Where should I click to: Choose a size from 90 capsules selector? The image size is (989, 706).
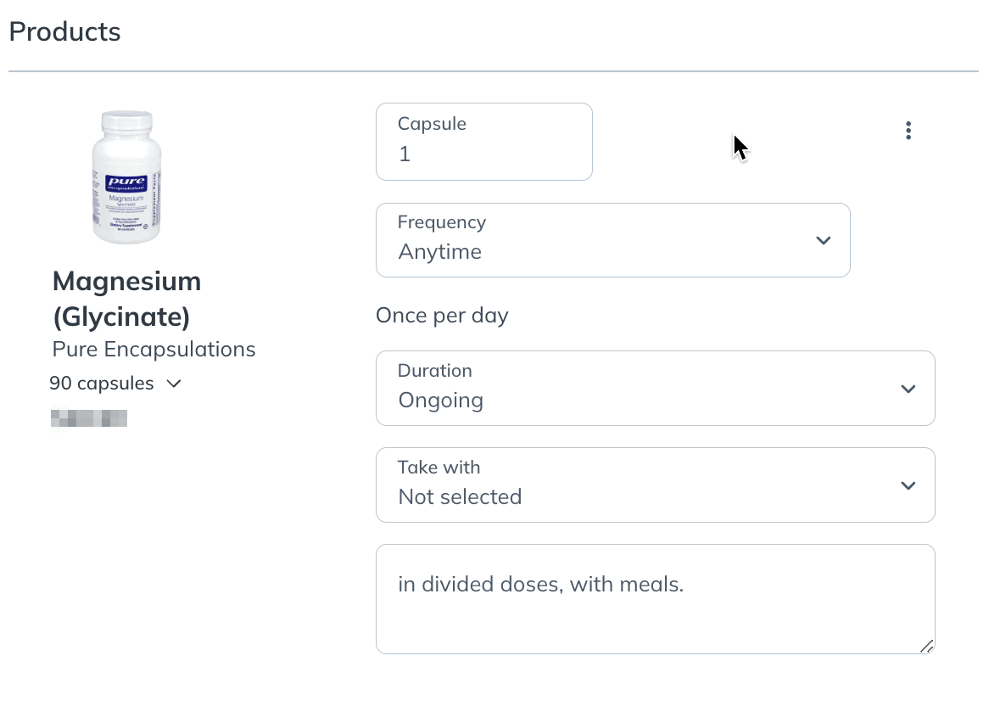(115, 384)
